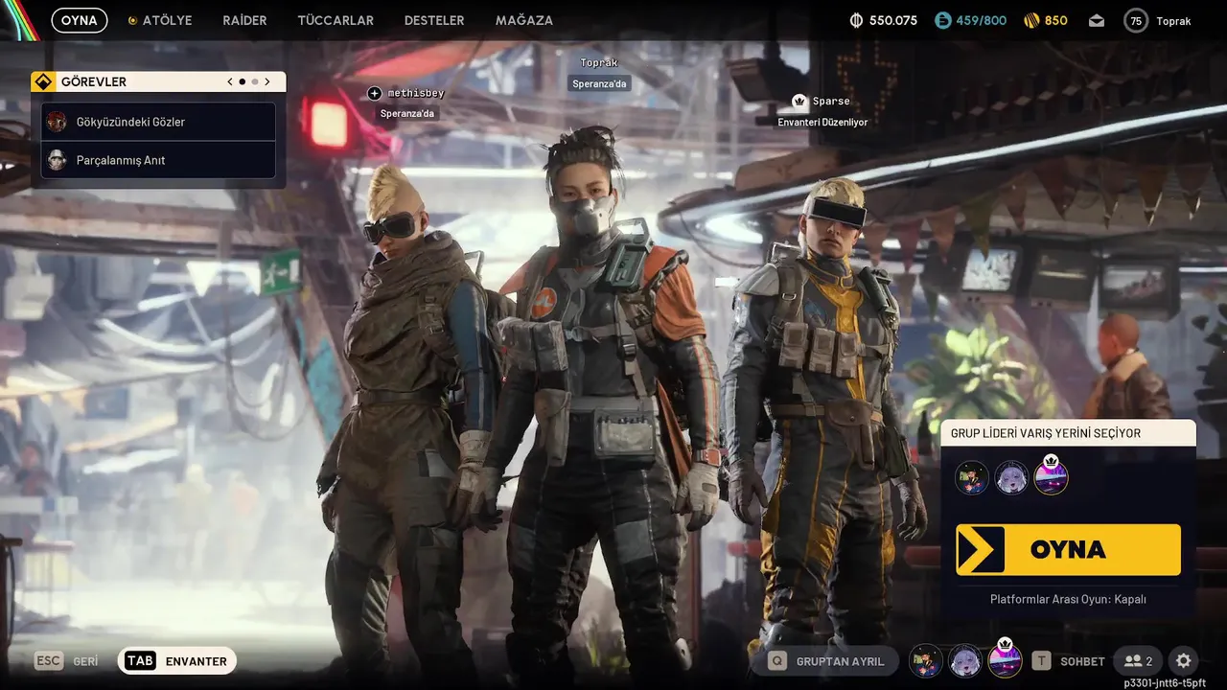The height and width of the screenshot is (690, 1227).
Task: Click the Gökyüzündeki Gözler quest giver portrait
Action: [57, 122]
